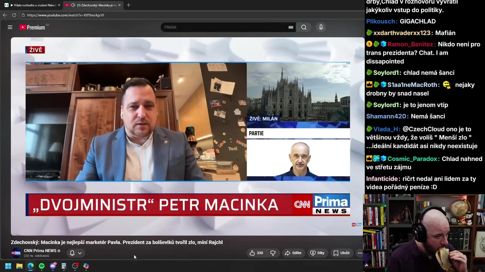Click the video title 'Zdechovský: Macinka je nejlepší'
This screenshot has height=272, width=485.
pos(117,243)
